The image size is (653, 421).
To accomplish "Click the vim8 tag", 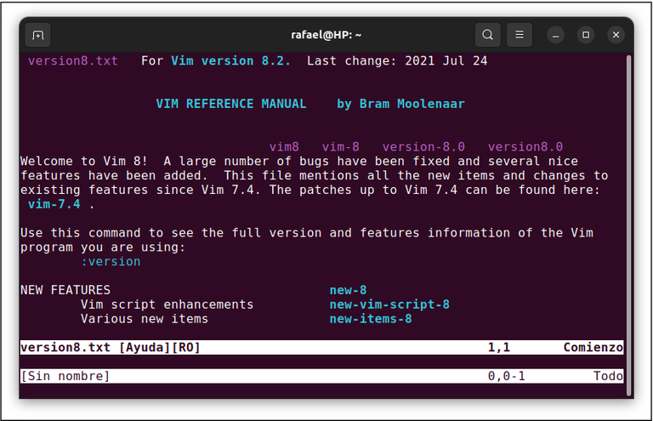I will pos(284,146).
